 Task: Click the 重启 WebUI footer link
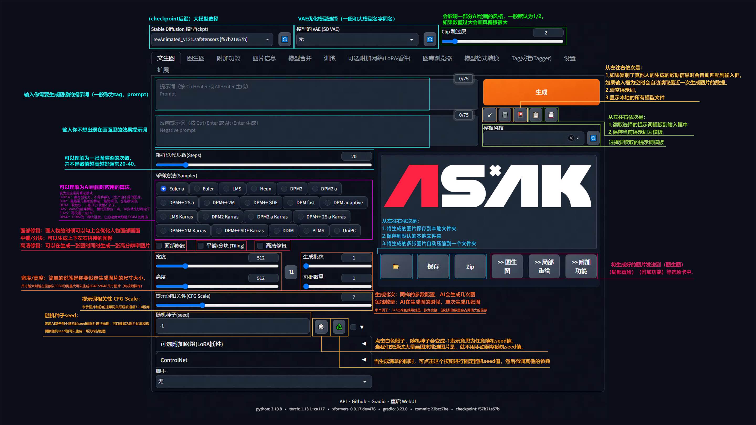pos(403,402)
